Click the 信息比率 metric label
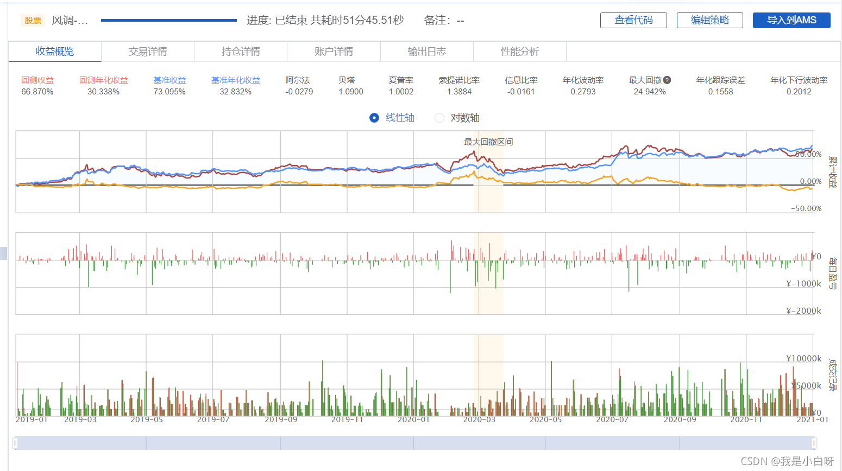This screenshot has height=471, width=842. click(521, 80)
